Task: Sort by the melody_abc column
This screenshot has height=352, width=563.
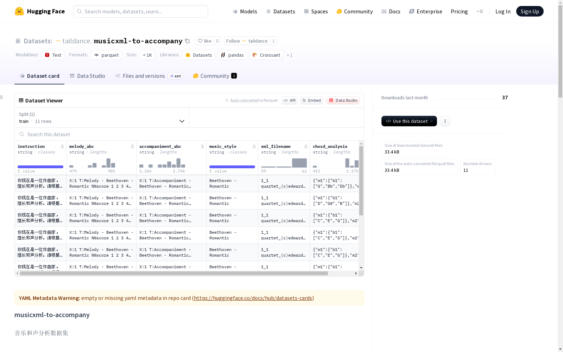Action: pyautogui.click(x=132, y=146)
